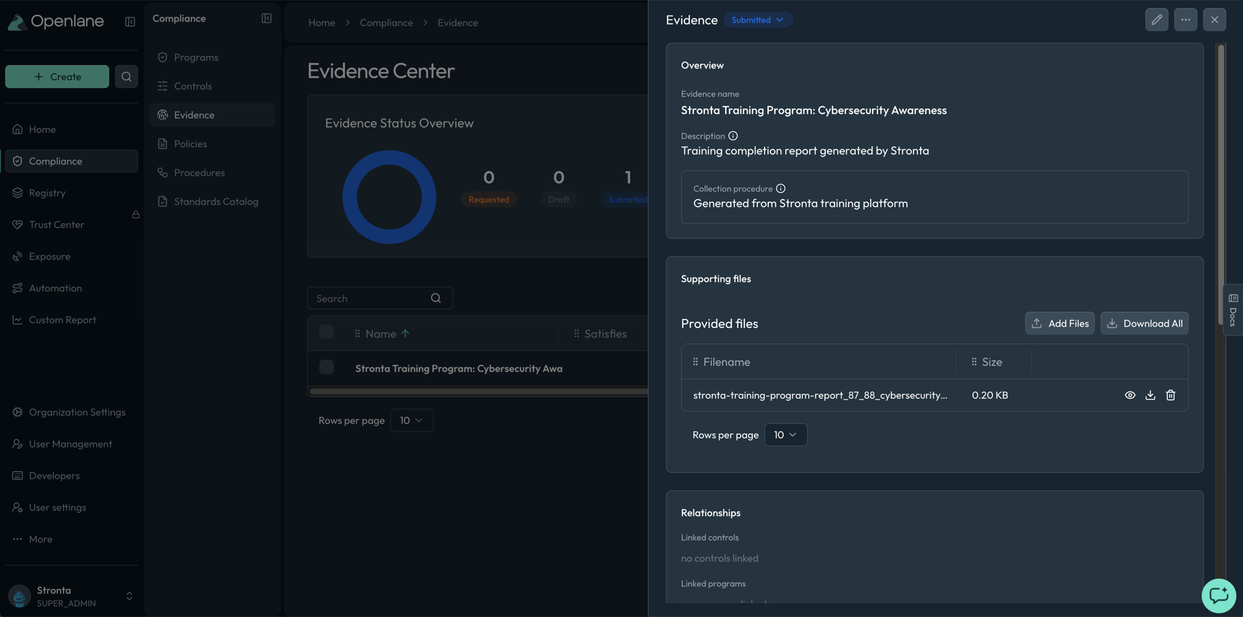The image size is (1243, 617).
Task: Open the three-dot more options menu
Action: pos(1185,19)
